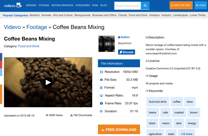The width and height of the screenshot is (208, 136).
Task: Expand the '+12 more' keywords
Action: (187, 133)
